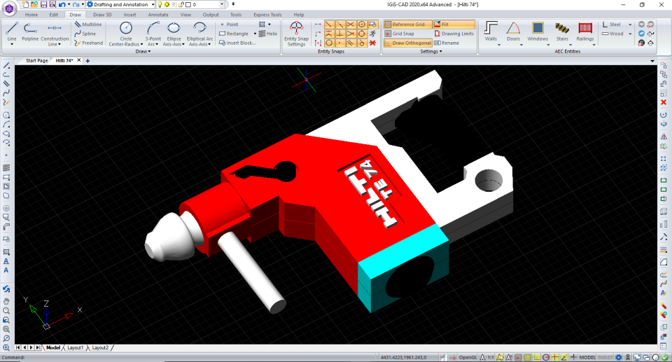
Task: Expand the Draw panel arrow
Action: pos(149,52)
